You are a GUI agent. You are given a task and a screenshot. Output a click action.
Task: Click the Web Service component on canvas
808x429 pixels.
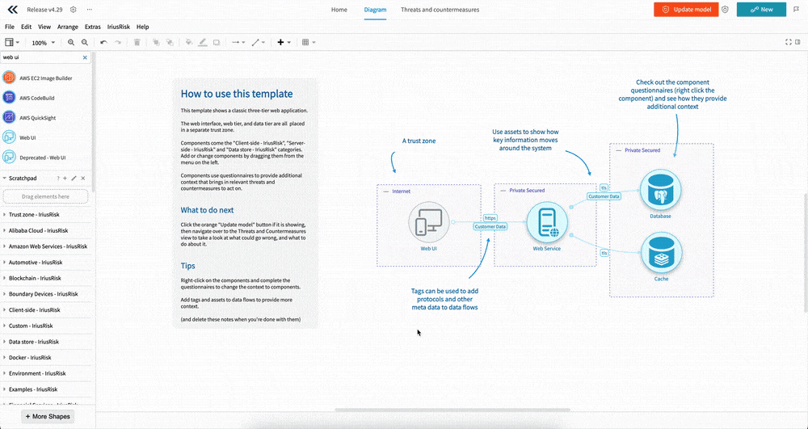(x=547, y=222)
